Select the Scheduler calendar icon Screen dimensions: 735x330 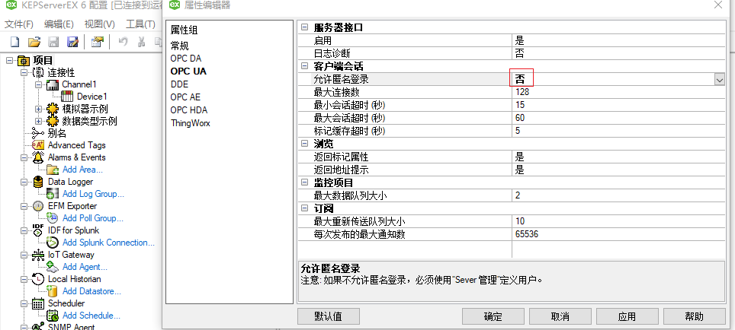(38, 303)
